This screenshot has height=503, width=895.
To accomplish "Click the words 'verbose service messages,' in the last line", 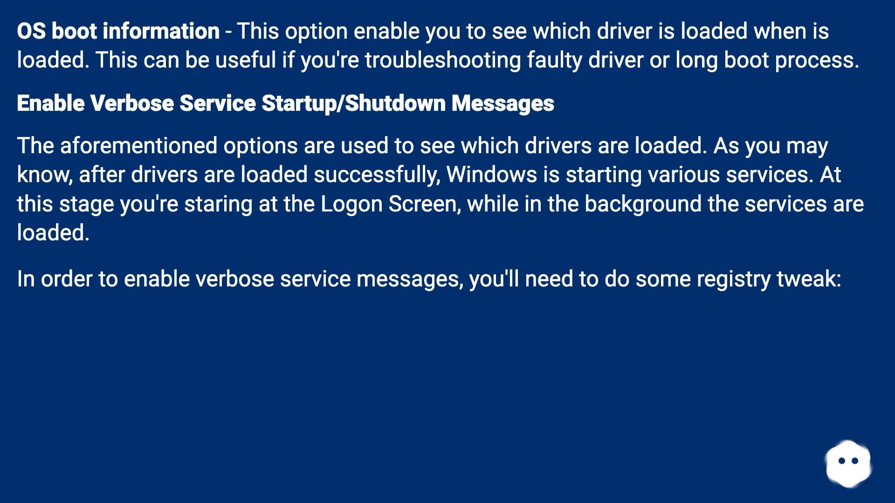I will [330, 279].
